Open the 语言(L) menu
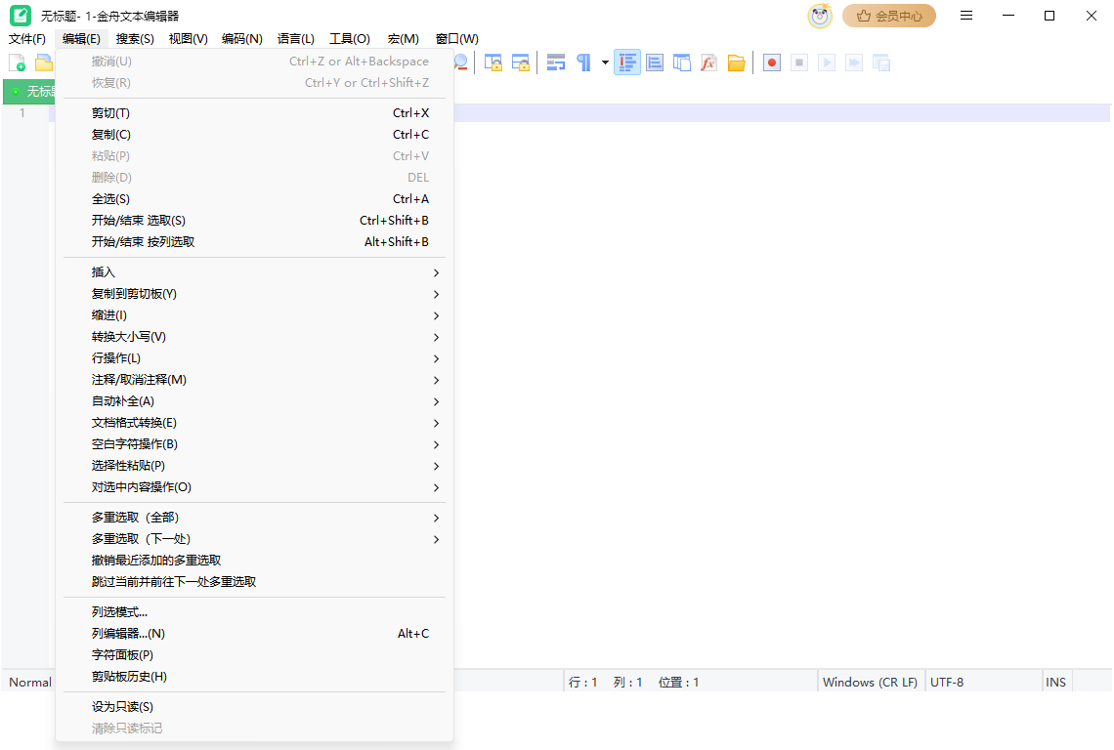Image resolution: width=1114 pixels, height=750 pixels. point(295,38)
